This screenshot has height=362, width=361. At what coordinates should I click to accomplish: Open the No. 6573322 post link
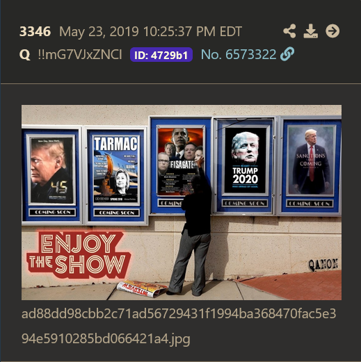239,55
